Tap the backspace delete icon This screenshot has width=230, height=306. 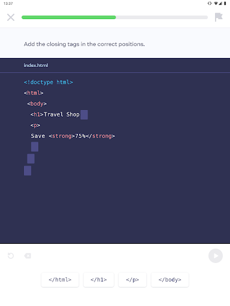tap(28, 256)
